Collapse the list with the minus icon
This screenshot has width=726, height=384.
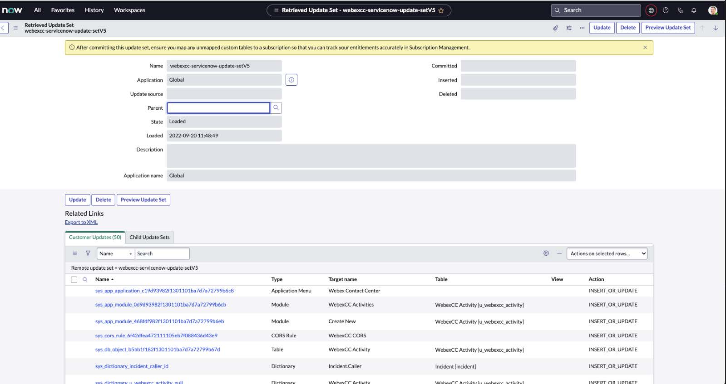[x=559, y=253]
